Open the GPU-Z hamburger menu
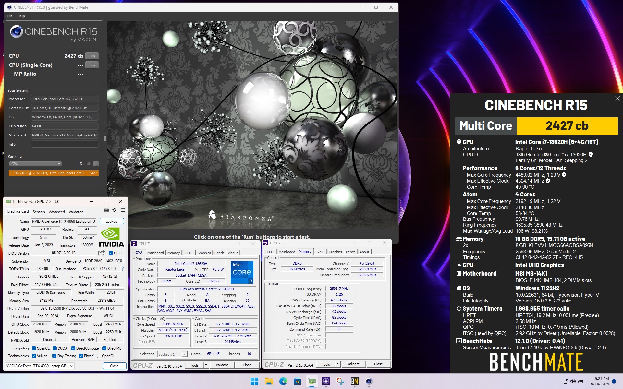 tap(123, 210)
